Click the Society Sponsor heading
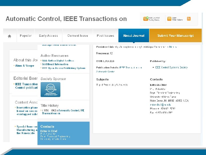Screen dimensions: 206x155 (x=53, y=79)
